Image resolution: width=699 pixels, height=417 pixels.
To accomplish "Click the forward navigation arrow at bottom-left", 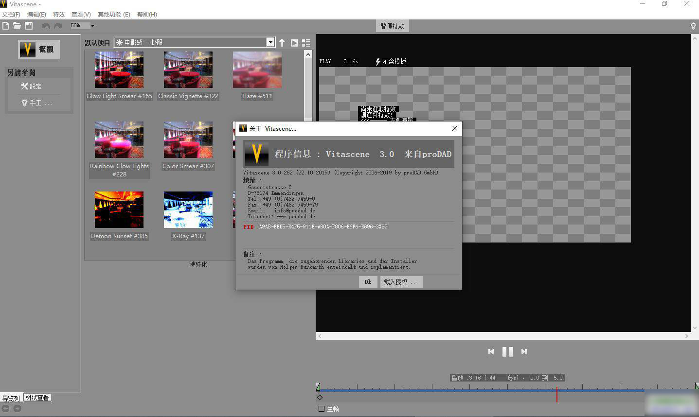I will coord(17,409).
